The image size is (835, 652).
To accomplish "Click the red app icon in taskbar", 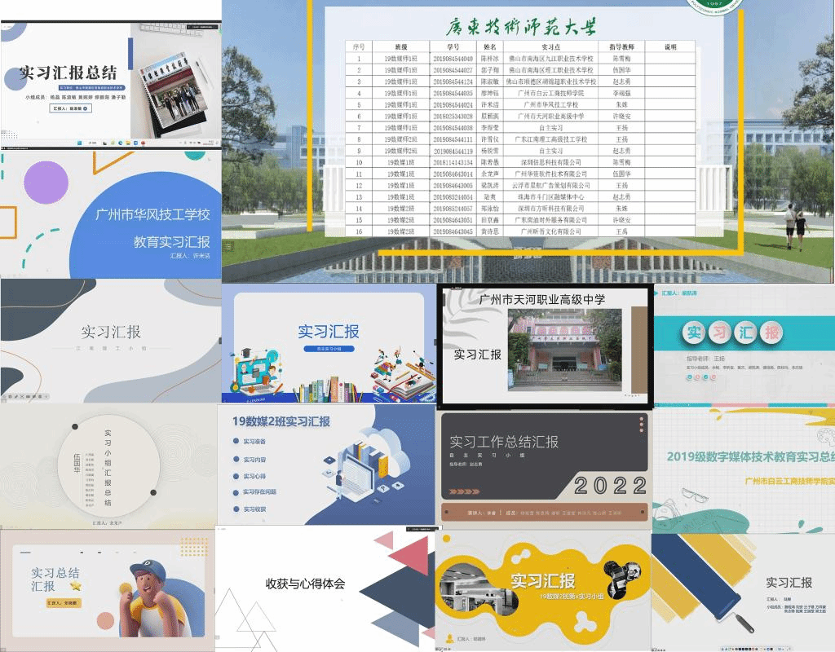I will click(x=143, y=143).
